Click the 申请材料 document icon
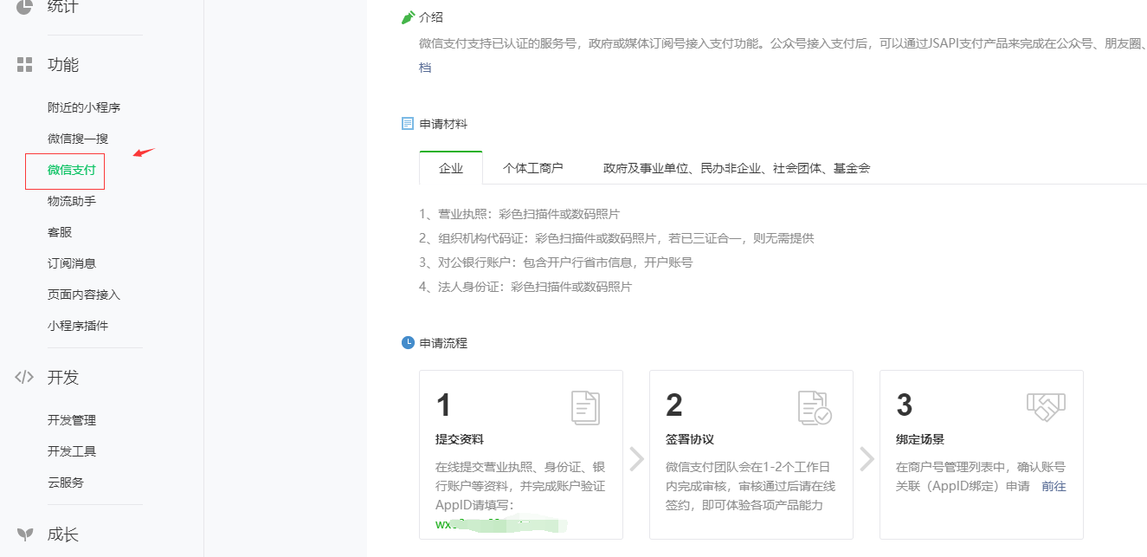 point(408,124)
